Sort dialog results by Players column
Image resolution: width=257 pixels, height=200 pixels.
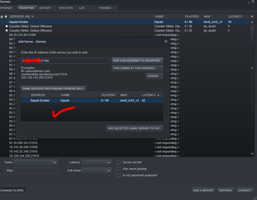pyautogui.click(x=110, y=95)
